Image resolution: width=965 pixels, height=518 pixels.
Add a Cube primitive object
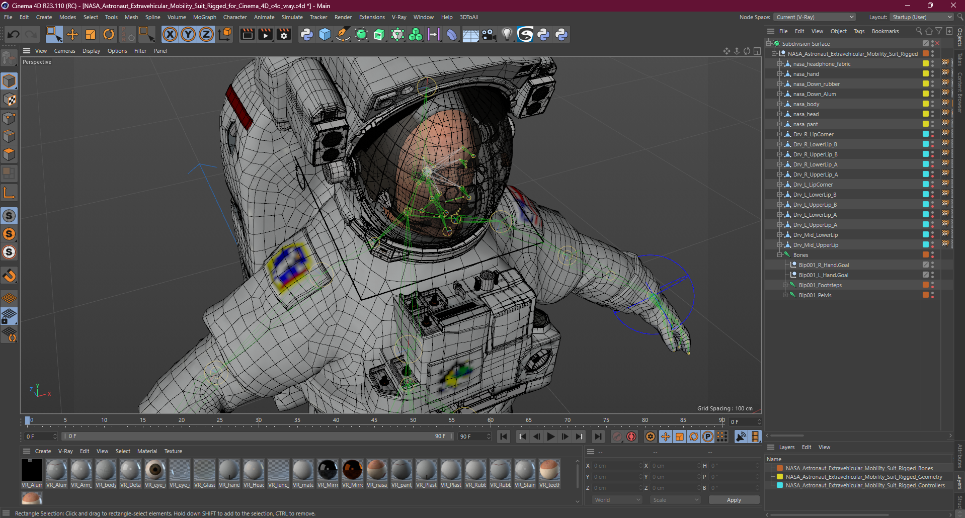coord(325,34)
